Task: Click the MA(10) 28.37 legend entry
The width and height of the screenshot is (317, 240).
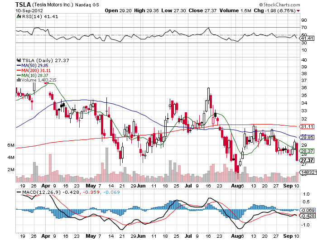Action: (x=35, y=76)
